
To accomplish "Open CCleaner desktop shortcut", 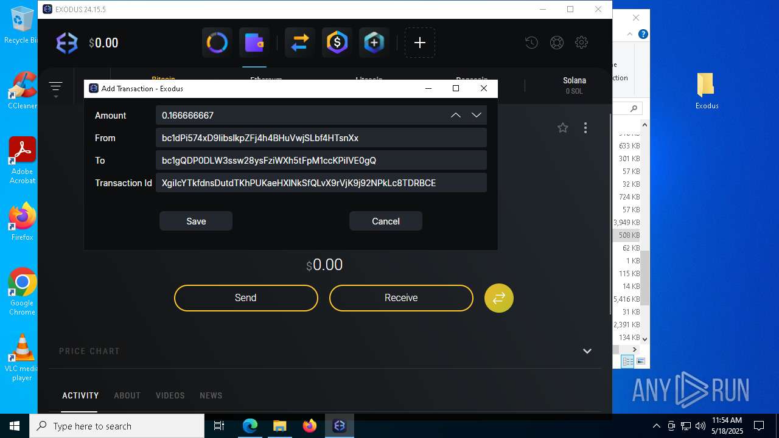I will click(23, 91).
